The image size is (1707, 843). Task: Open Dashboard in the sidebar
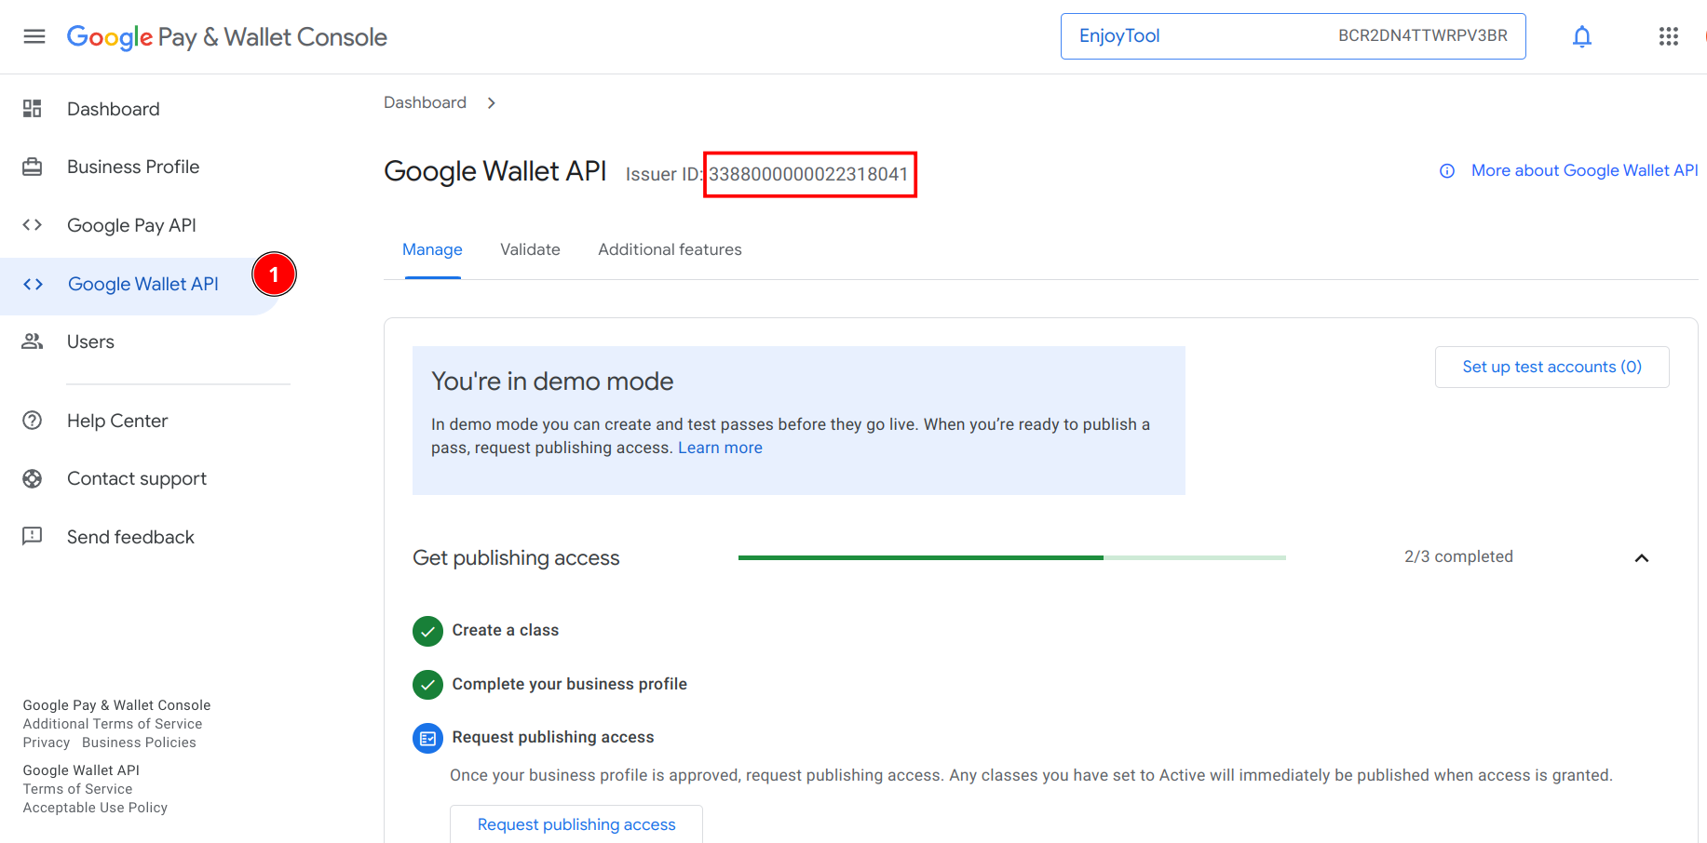click(114, 109)
